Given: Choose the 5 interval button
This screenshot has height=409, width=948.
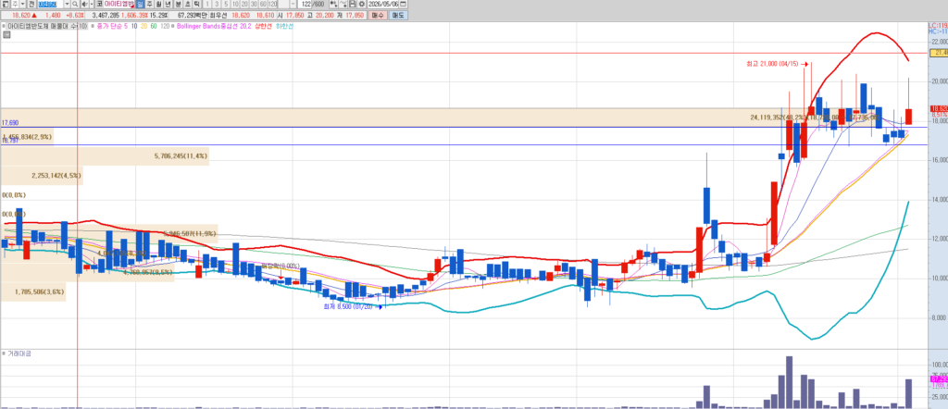Looking at the screenshot, I should tap(226, 4).
